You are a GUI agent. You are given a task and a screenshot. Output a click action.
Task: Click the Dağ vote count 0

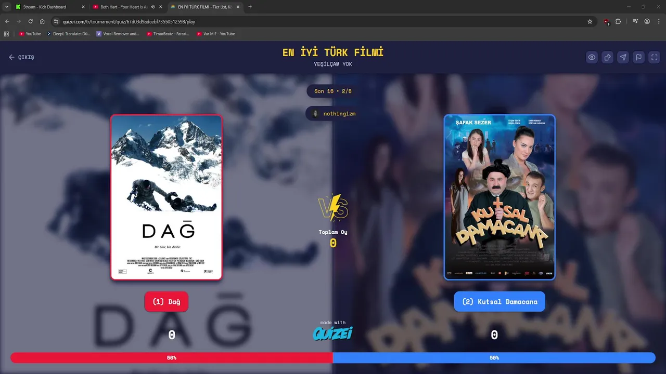[172, 335]
